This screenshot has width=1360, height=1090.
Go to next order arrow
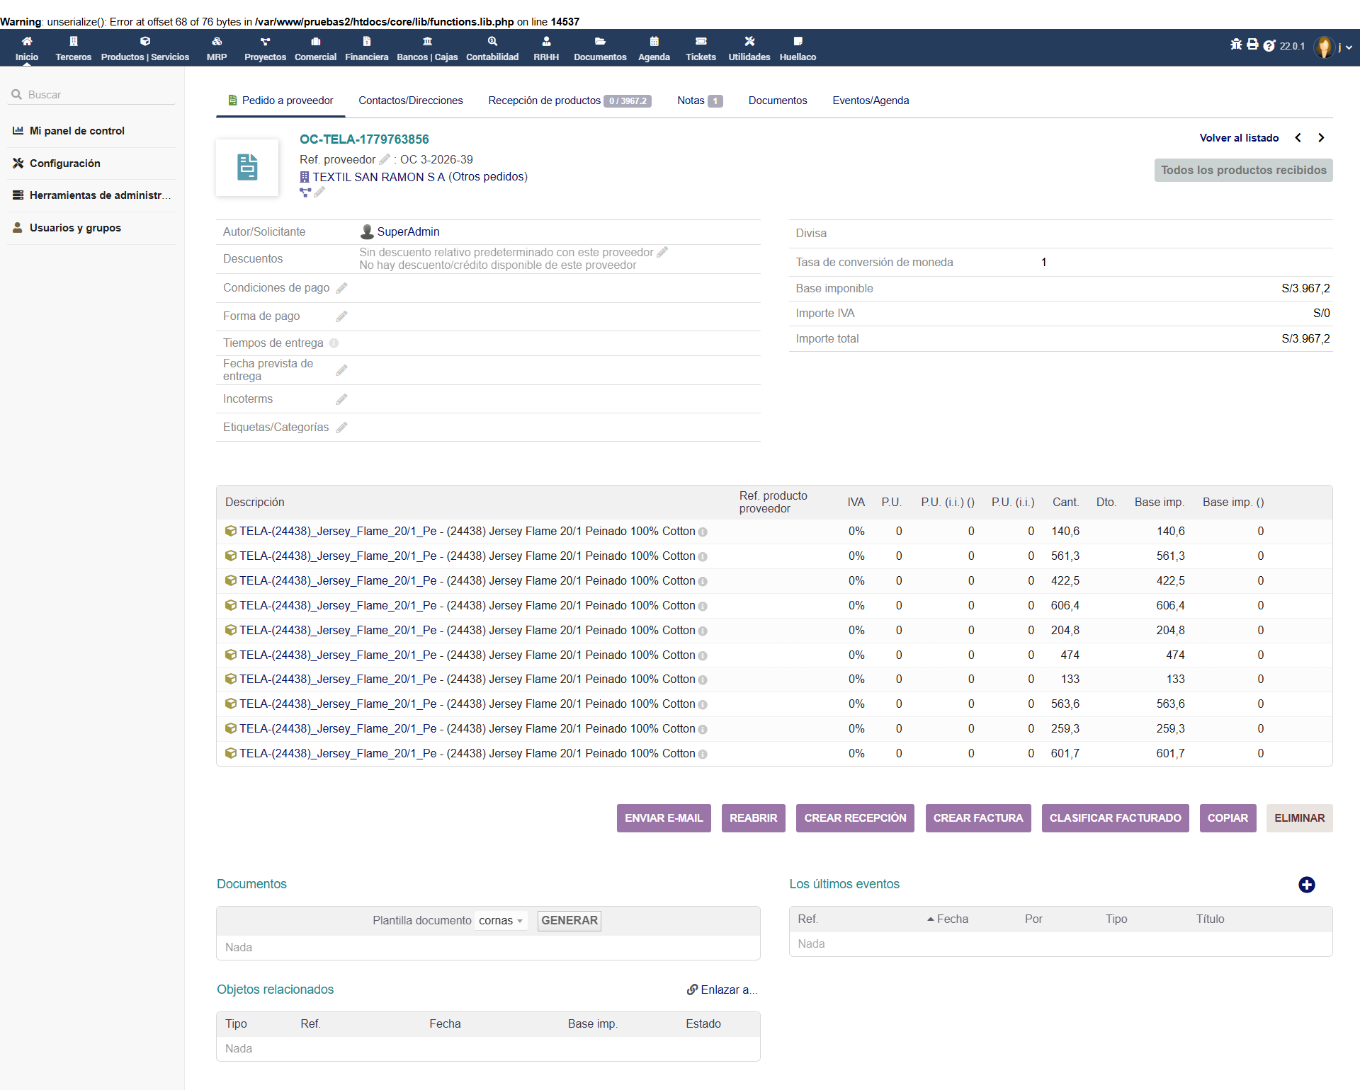pos(1321,138)
